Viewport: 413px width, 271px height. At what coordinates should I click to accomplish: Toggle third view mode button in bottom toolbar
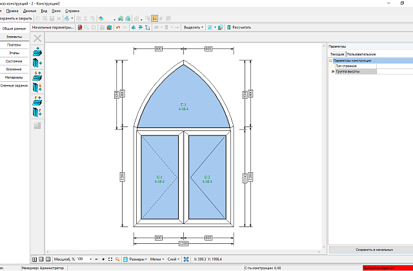tap(48, 259)
